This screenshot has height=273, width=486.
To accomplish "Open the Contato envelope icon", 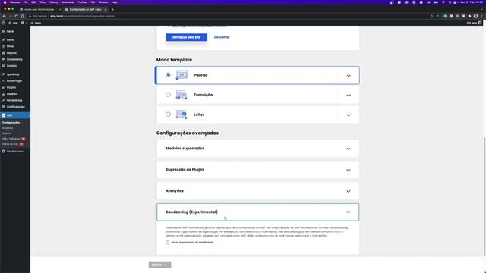I will [x=3, y=66].
